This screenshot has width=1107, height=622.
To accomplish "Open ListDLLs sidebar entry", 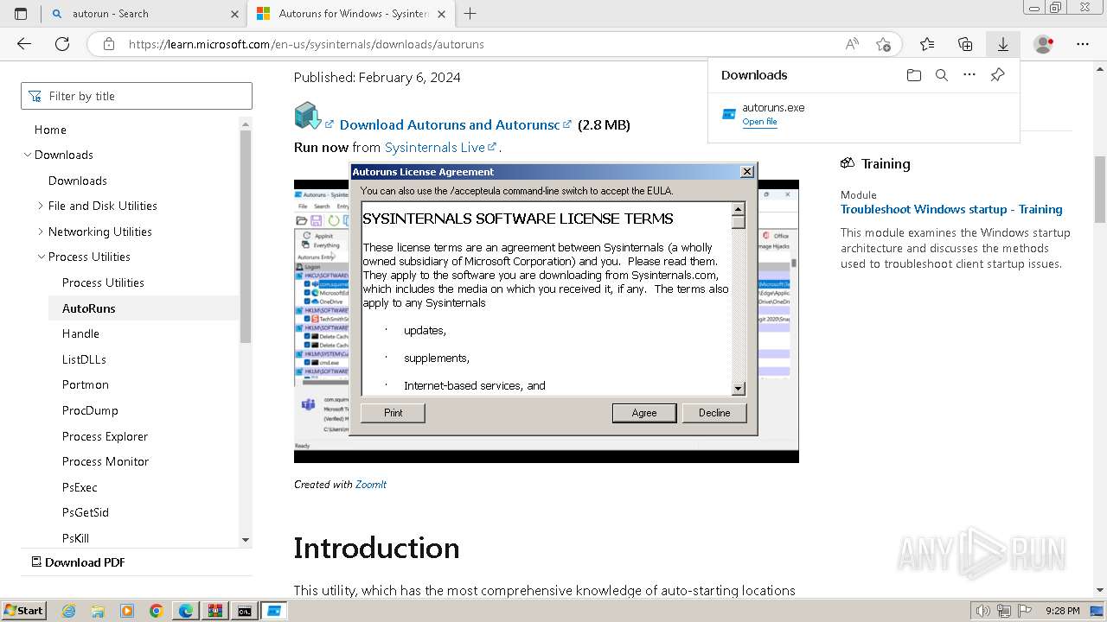I will coord(84,359).
